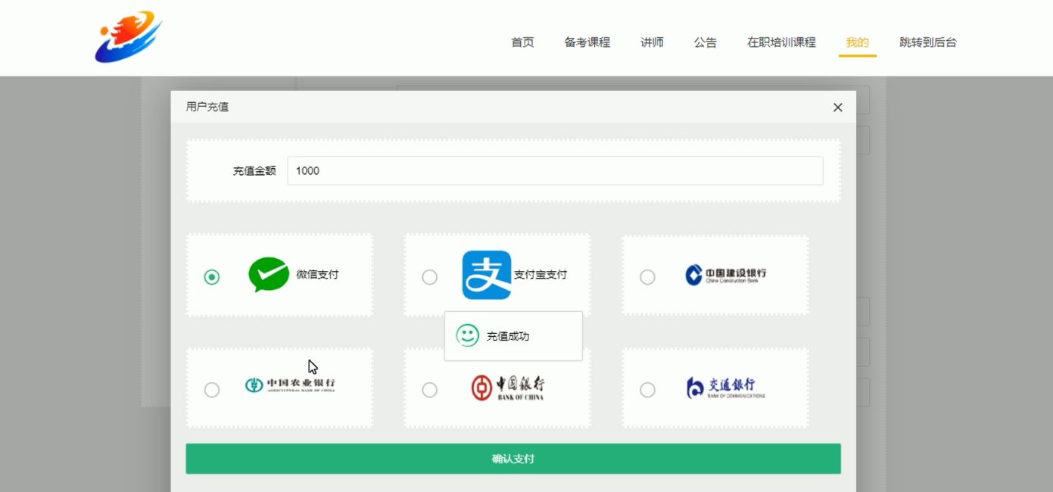Click the 微信支付 label text
The image size is (1053, 492).
tap(317, 275)
